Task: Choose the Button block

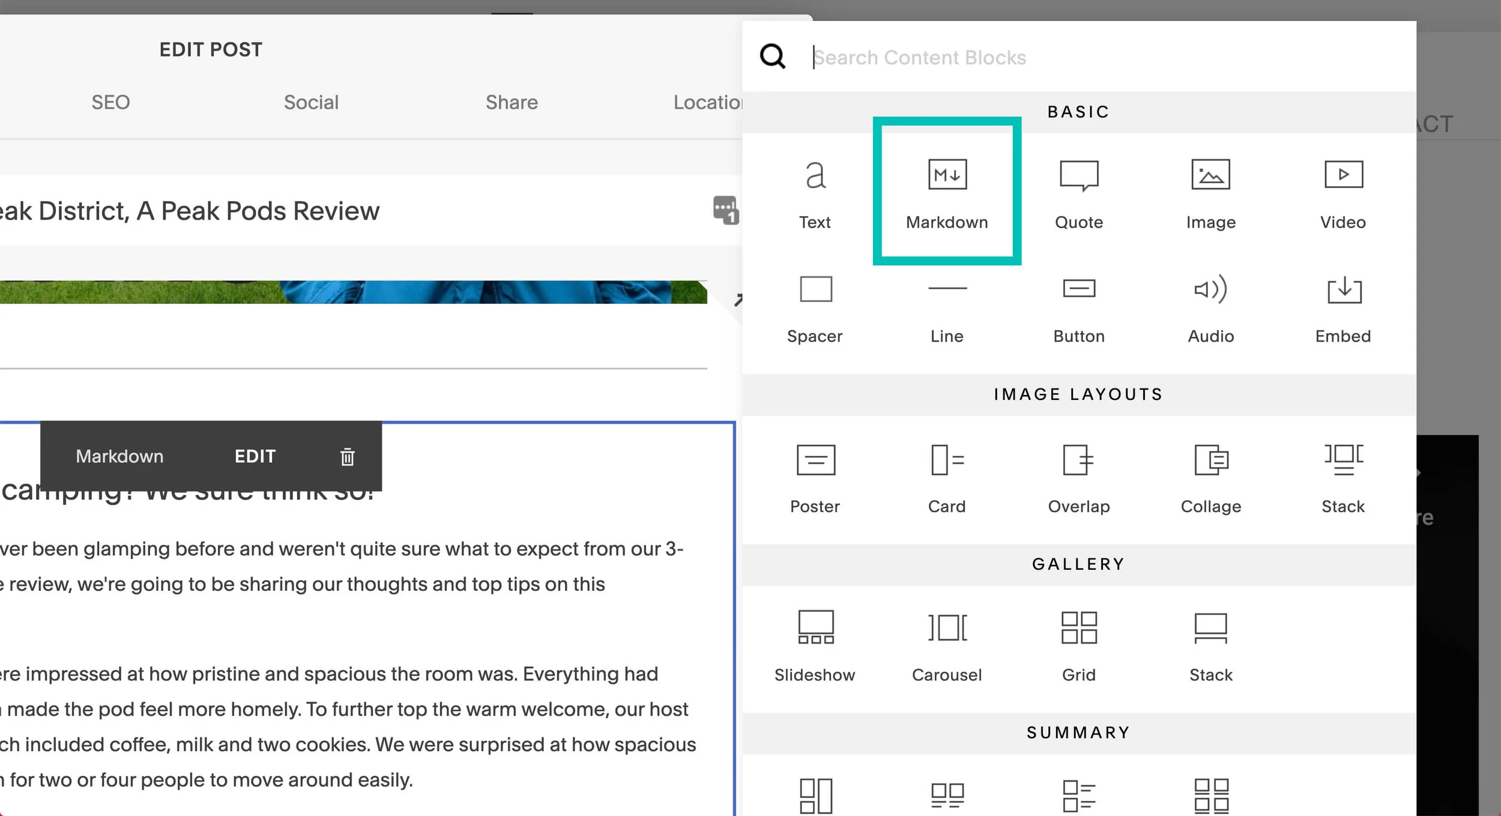Action: pos(1079,307)
